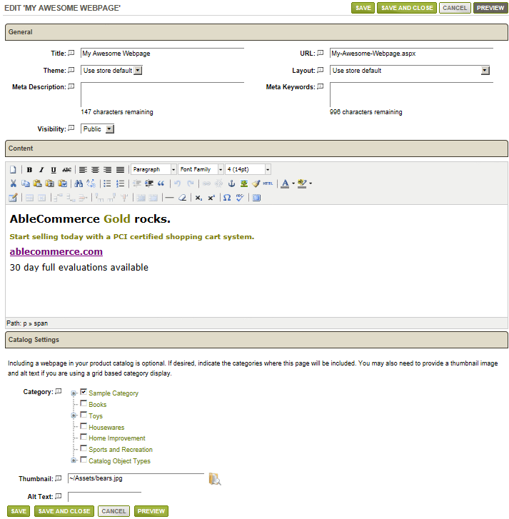Paste from Word icon
Image resolution: width=509 pixels, height=519 pixels.
point(63,183)
